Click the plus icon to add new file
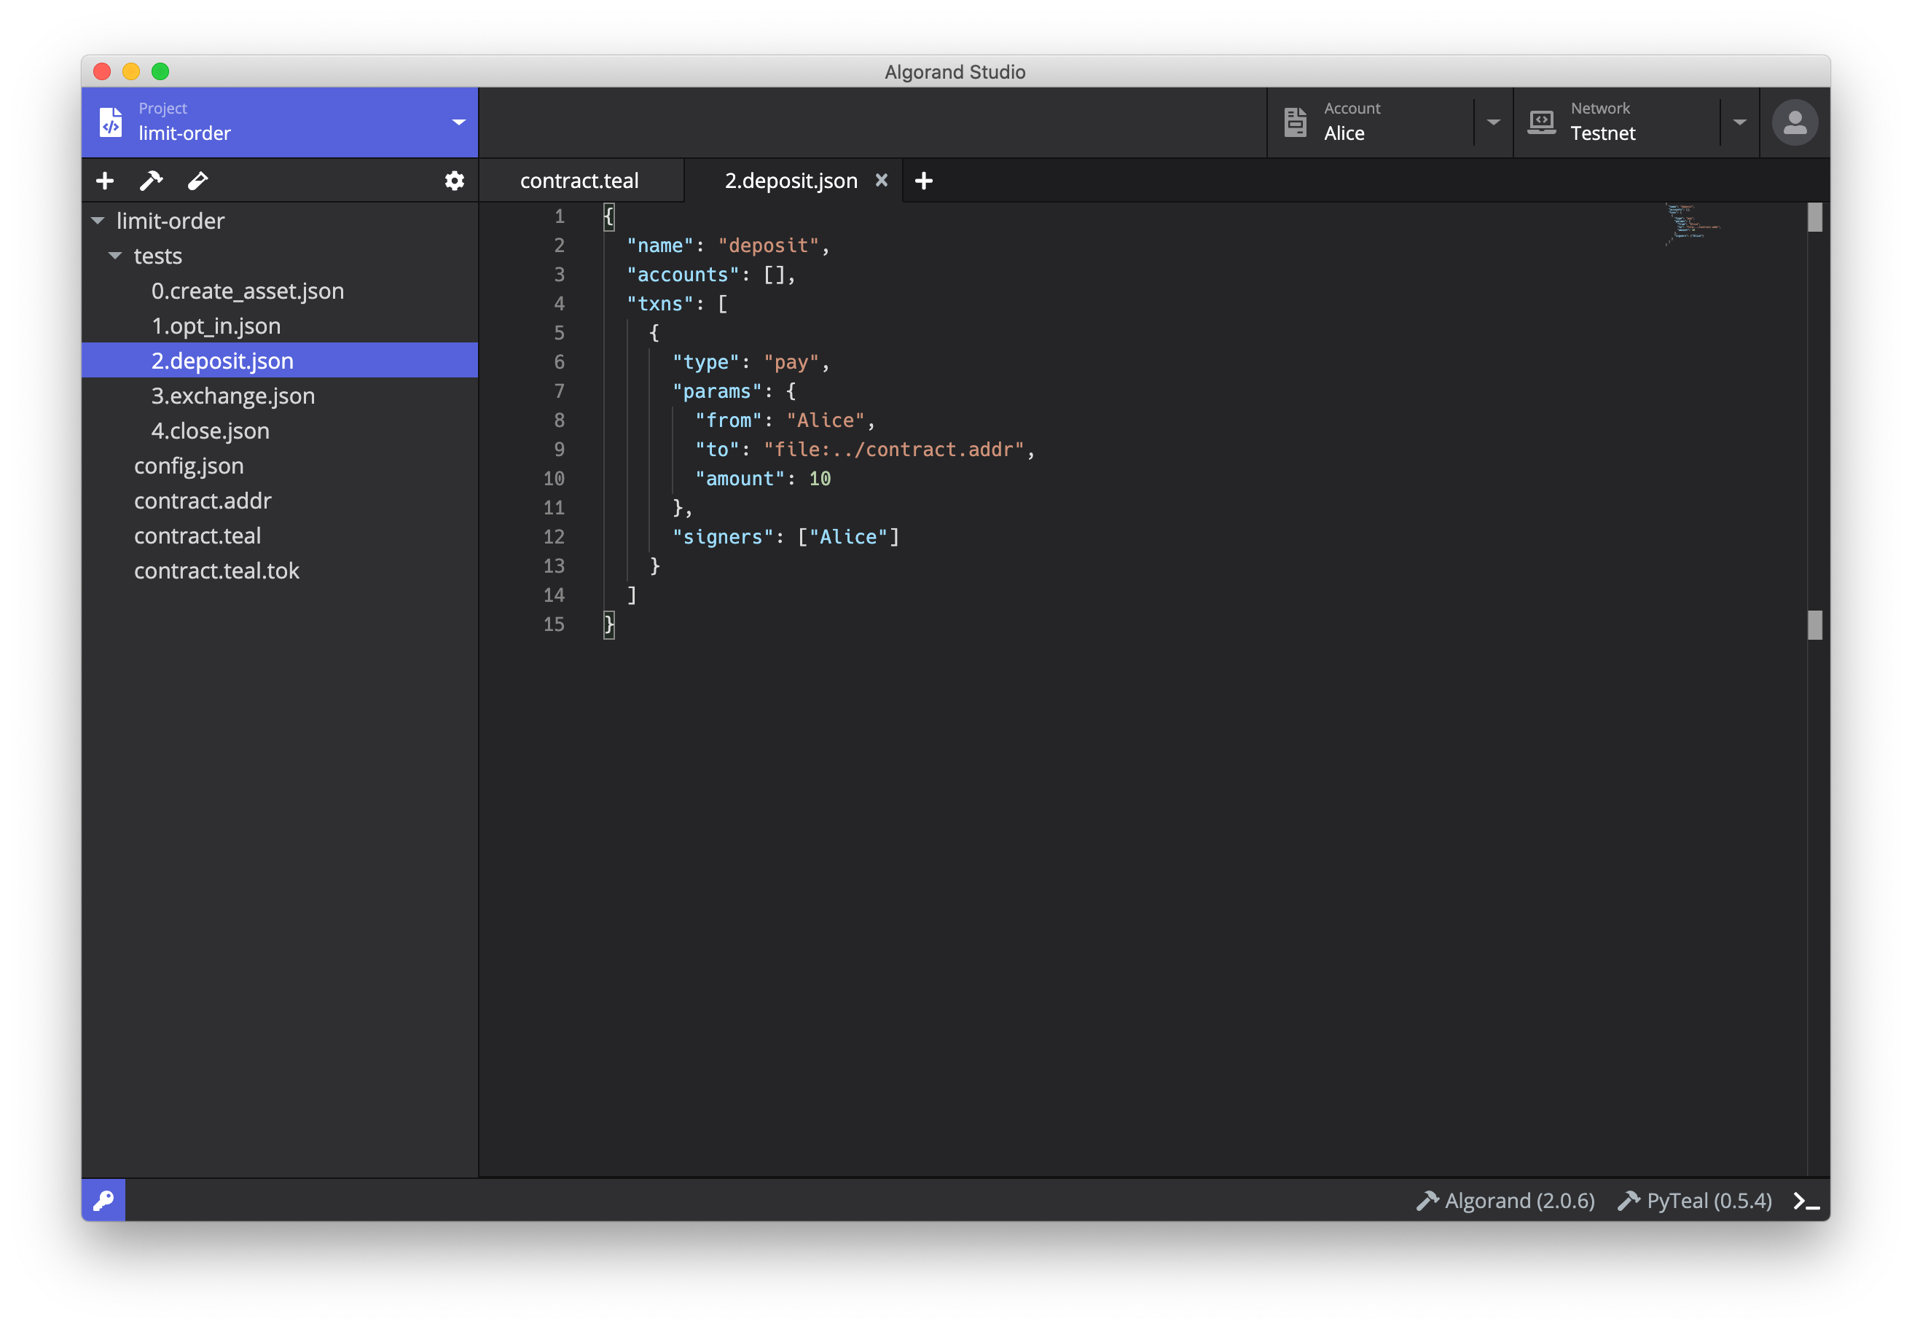The width and height of the screenshot is (1912, 1329). 105,181
